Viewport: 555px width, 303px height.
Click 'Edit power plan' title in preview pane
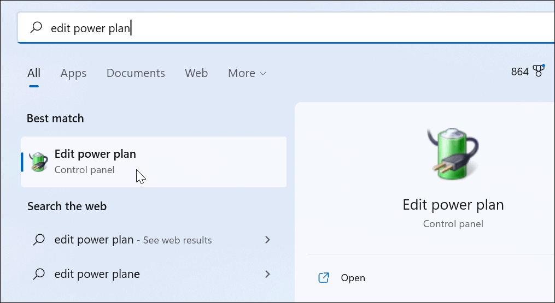453,205
